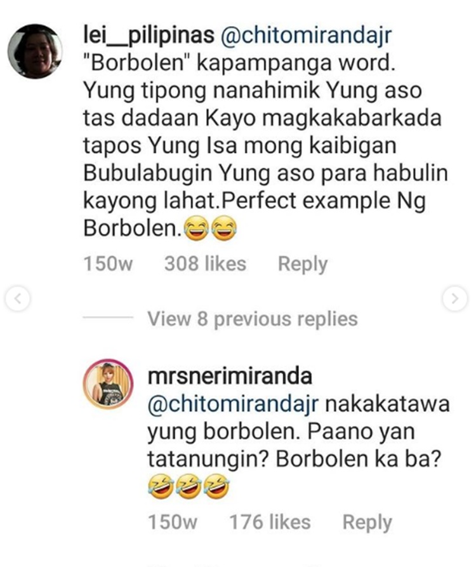Click the line beside View previous replies
The image size is (476, 567).
[108, 317]
